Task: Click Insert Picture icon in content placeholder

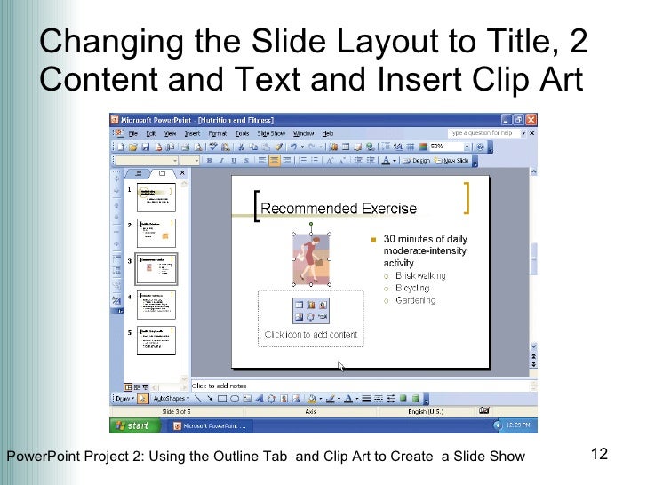Action: point(299,317)
